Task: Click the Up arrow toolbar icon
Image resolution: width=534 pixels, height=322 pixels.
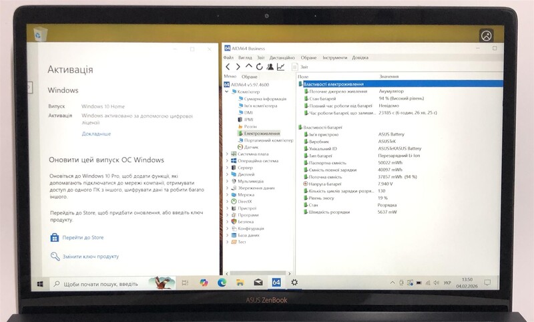Action: click(249, 67)
